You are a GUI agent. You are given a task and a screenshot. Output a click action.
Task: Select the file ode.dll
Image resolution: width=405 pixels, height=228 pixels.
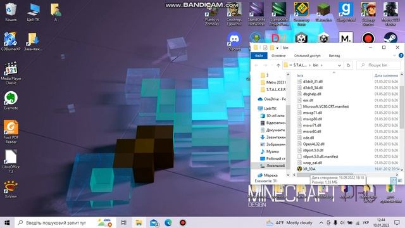point(306,138)
